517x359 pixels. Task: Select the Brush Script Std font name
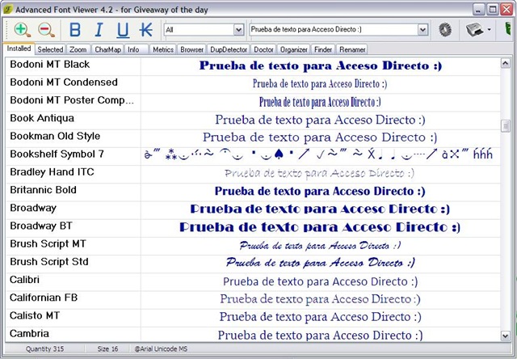coord(49,262)
